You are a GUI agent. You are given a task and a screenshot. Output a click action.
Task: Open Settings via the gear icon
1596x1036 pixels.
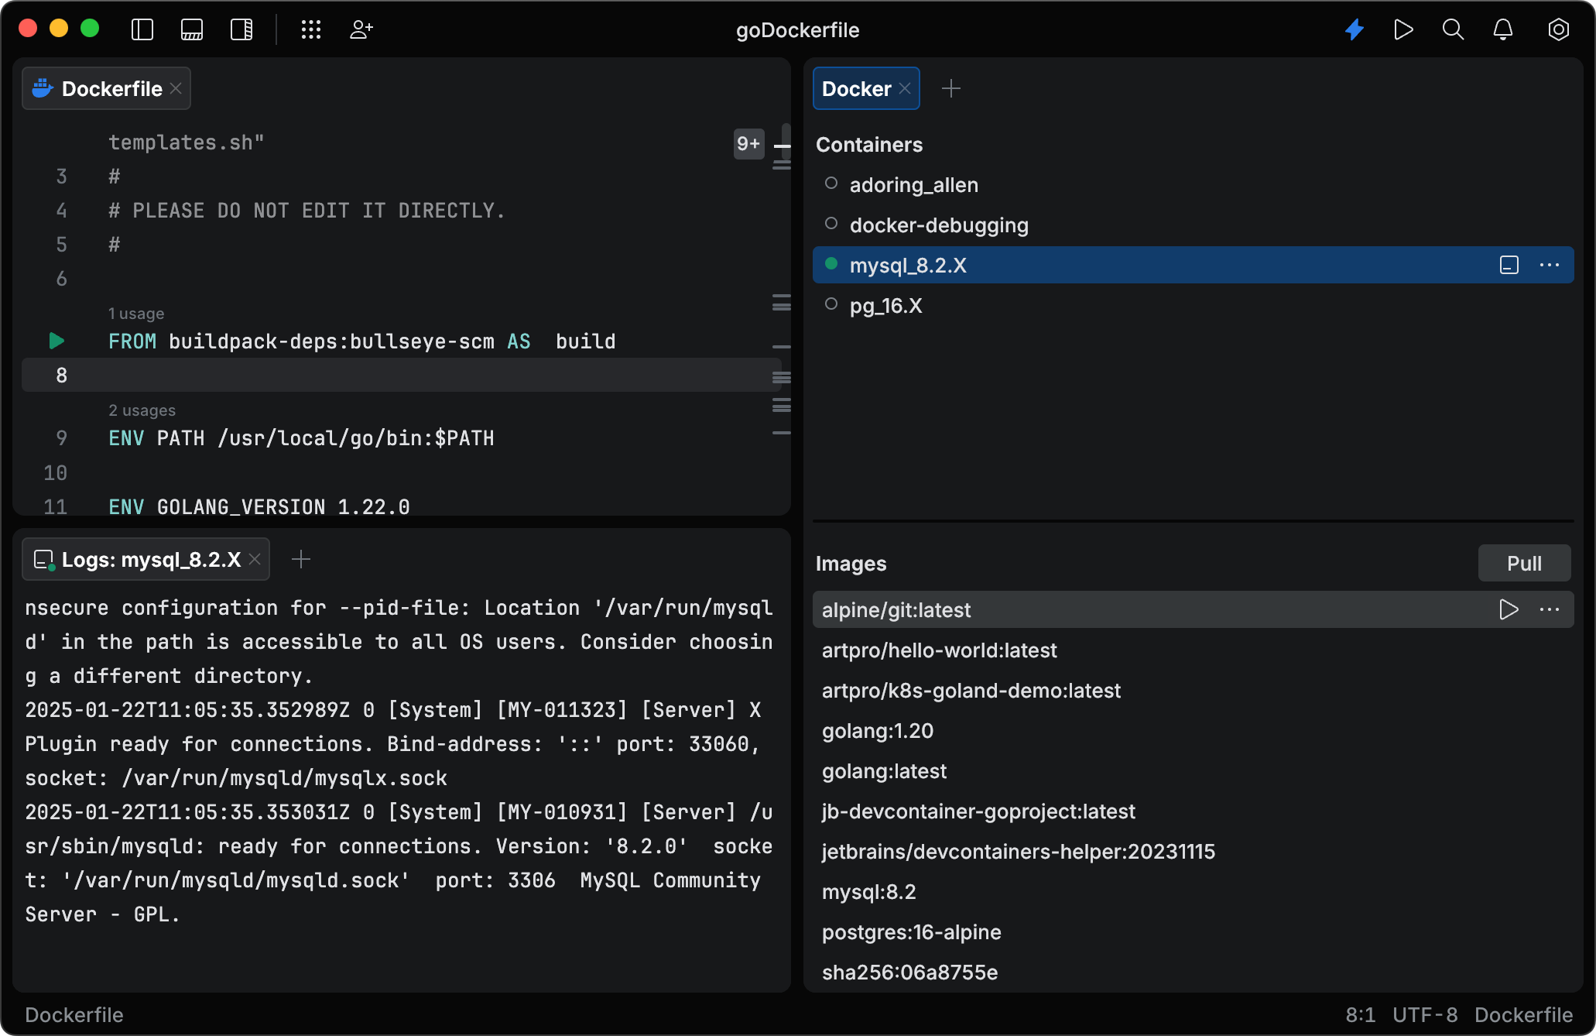click(x=1559, y=30)
